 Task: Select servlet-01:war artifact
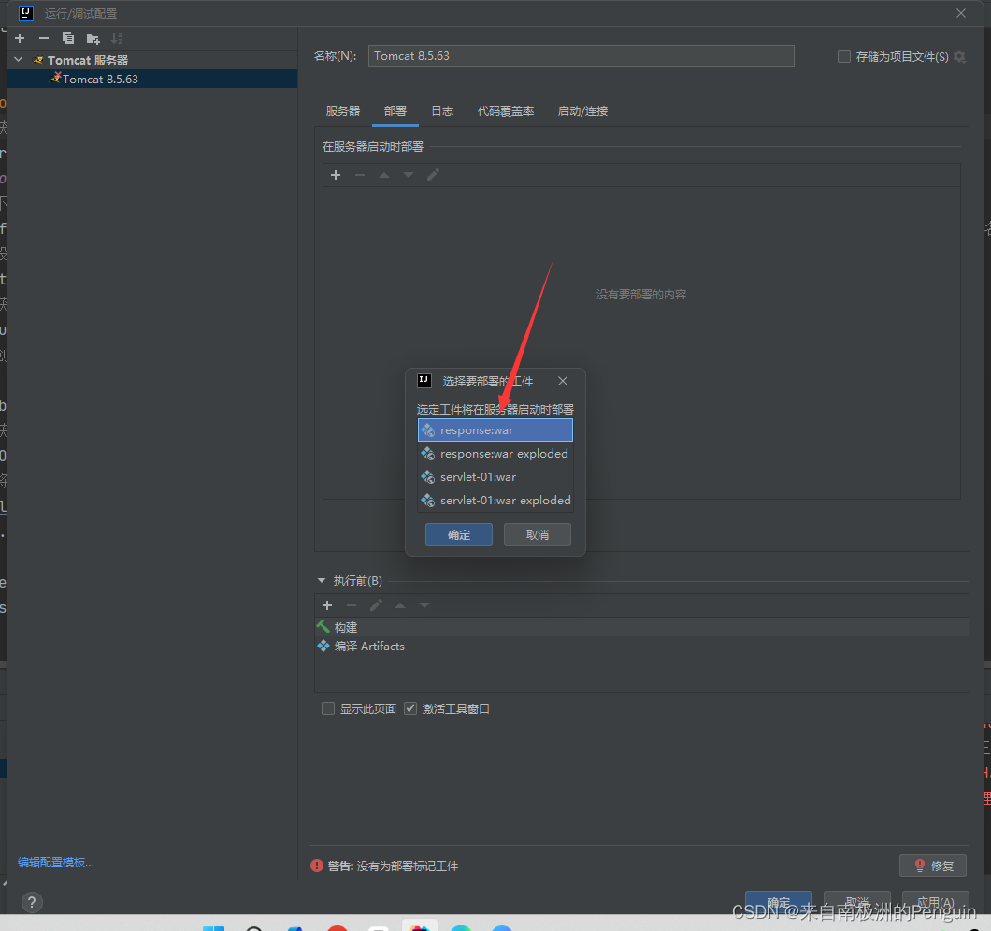pos(495,477)
